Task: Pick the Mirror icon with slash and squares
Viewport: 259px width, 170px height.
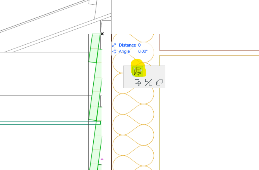Action: [149, 82]
